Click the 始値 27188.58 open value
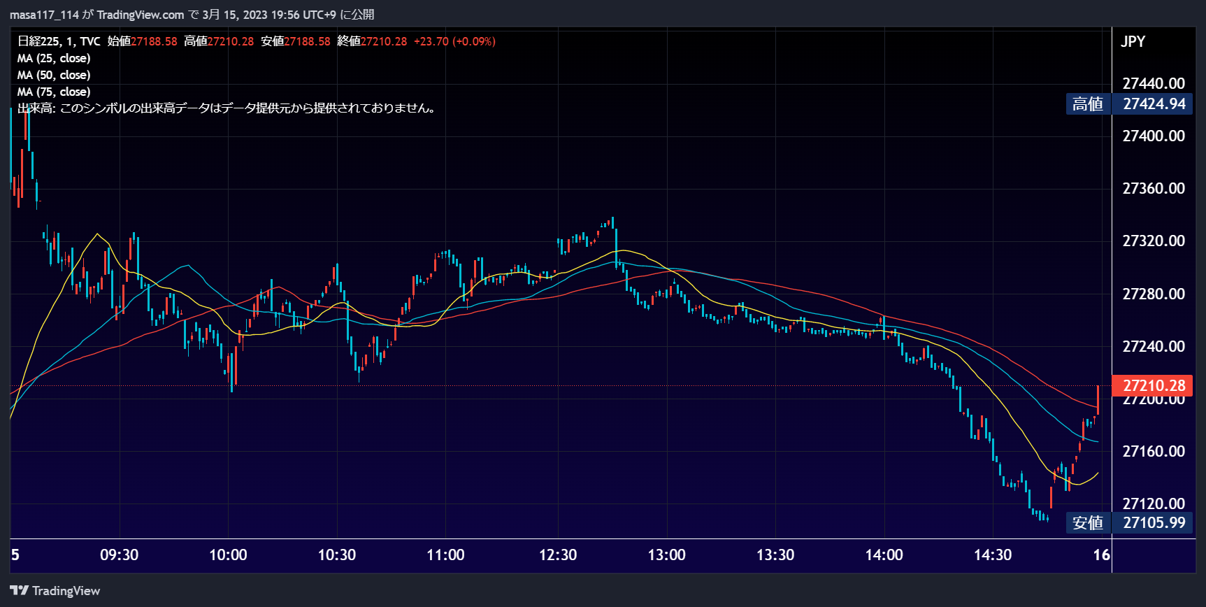1206x607 pixels. (143, 41)
